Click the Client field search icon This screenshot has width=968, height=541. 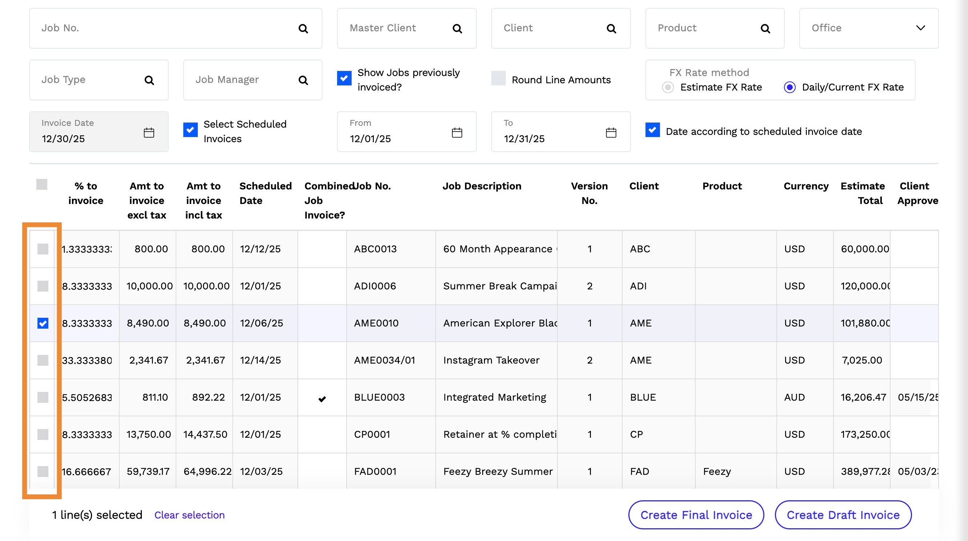(x=611, y=29)
